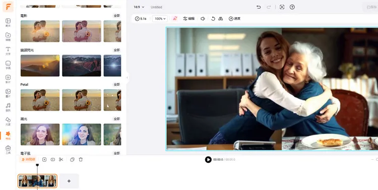Open the tools briefcase panel in the sidebar
The height and width of the screenshot is (190, 378).
pyautogui.click(x=8, y=150)
